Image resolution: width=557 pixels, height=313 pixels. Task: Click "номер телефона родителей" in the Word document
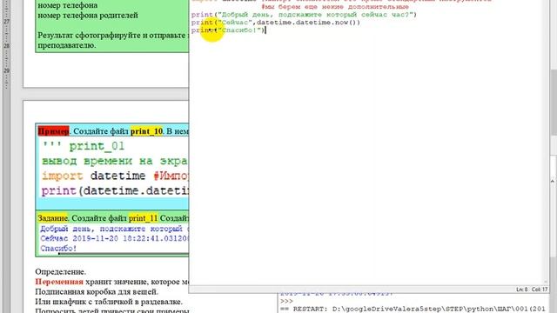[88, 16]
